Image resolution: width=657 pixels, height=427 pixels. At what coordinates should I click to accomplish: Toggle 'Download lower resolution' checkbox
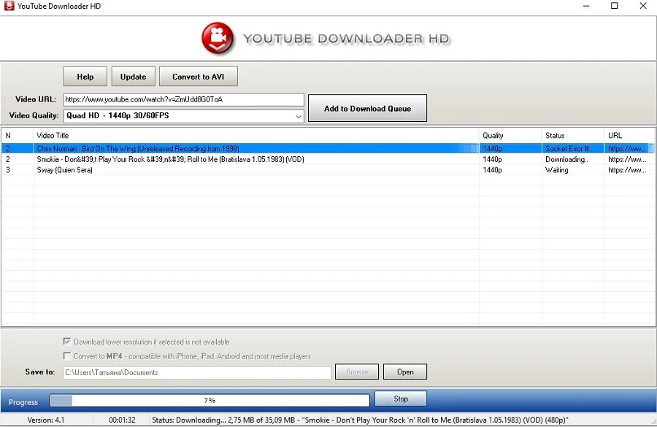(67, 342)
